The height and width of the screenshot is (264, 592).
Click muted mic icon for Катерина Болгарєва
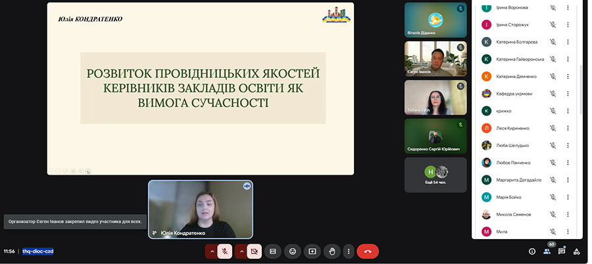(553, 42)
